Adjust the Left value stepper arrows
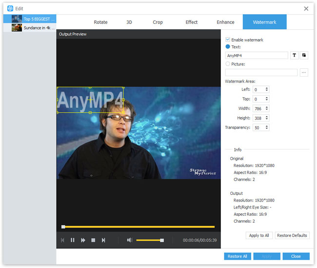317x268 pixels. (267, 89)
